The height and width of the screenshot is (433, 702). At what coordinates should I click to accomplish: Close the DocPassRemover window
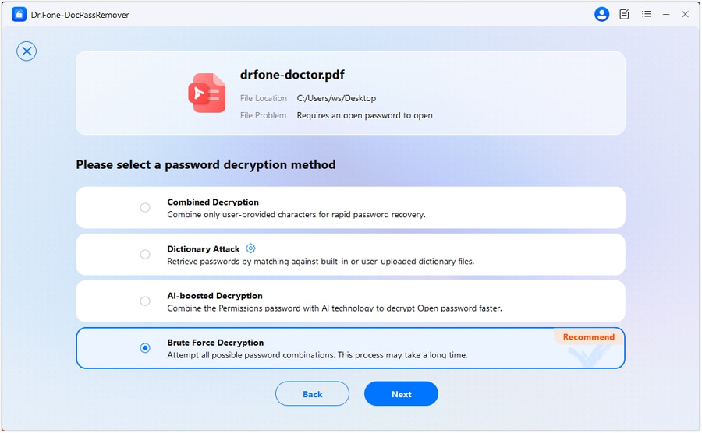point(686,14)
